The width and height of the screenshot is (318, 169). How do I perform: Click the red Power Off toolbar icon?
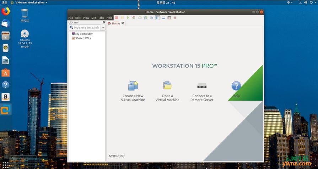pyautogui.click(x=117, y=18)
